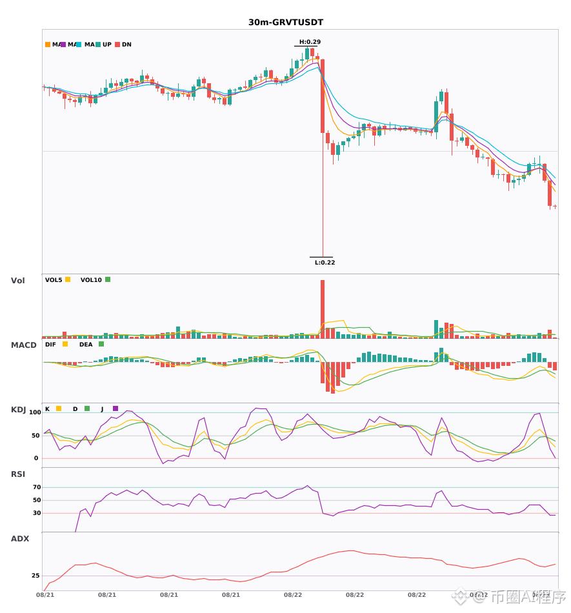Image resolution: width=571 pixels, height=613 pixels.
Task: Select the KDJ panel label
Action: point(18,410)
